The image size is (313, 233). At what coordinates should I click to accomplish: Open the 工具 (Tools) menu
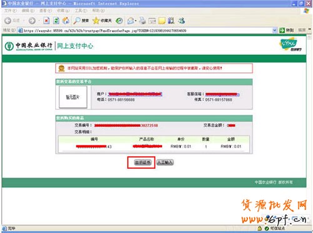pyautogui.click(x=81, y=11)
